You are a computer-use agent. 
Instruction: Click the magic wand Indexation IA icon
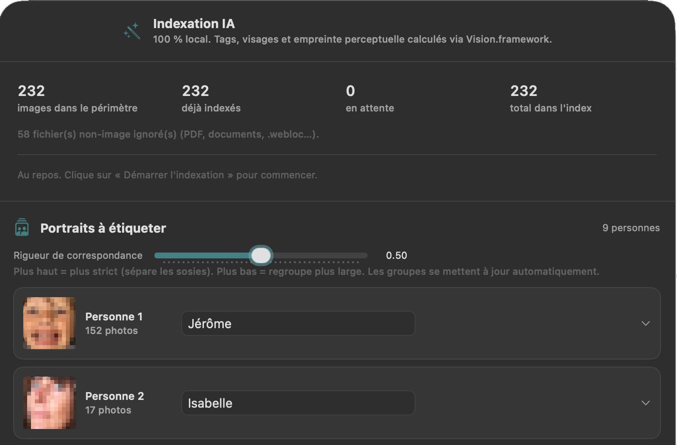[132, 31]
